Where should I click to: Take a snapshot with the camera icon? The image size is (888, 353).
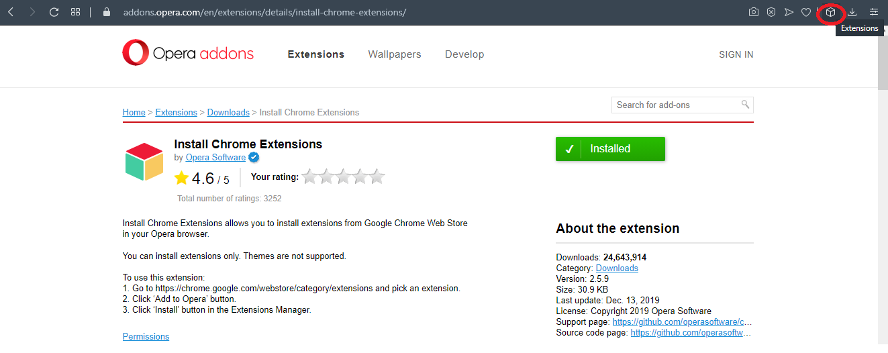[x=754, y=12]
